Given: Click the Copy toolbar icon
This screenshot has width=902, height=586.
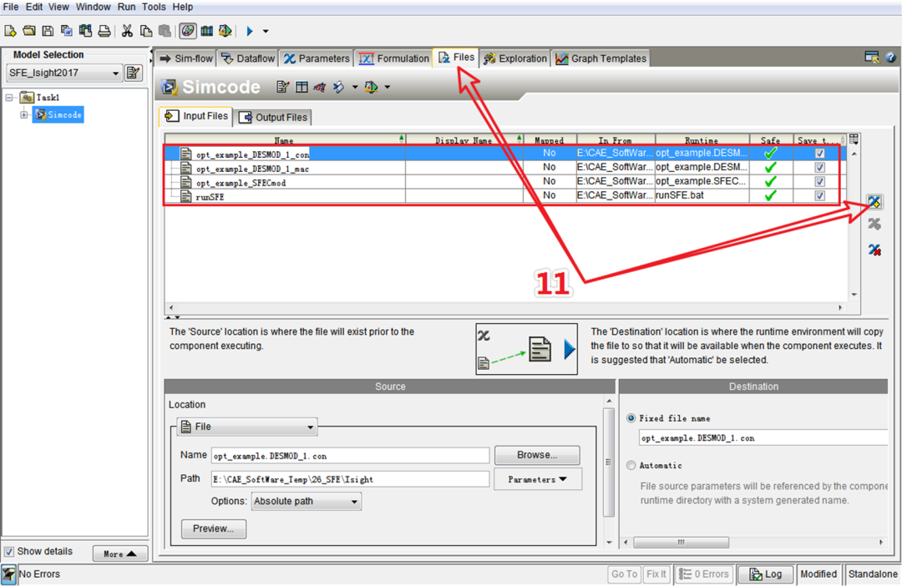Looking at the screenshot, I should click(146, 31).
